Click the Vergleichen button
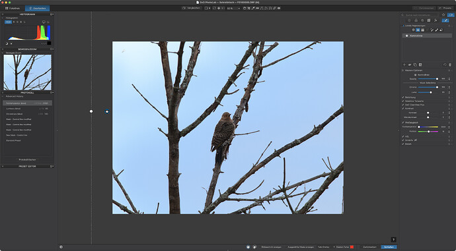 pos(192,8)
